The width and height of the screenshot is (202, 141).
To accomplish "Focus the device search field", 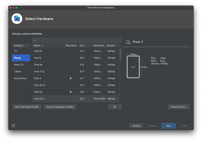I will click(x=77, y=40).
